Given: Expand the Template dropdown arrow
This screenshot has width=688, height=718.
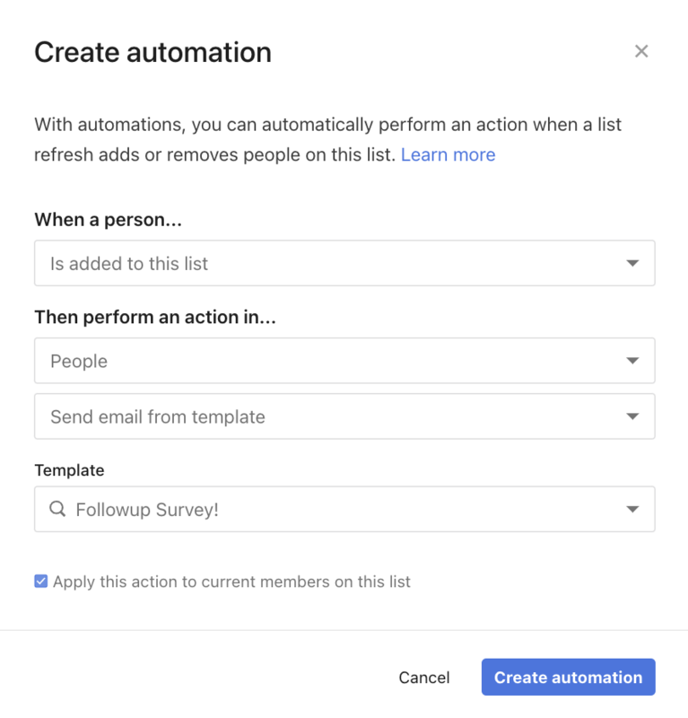Looking at the screenshot, I should (632, 510).
